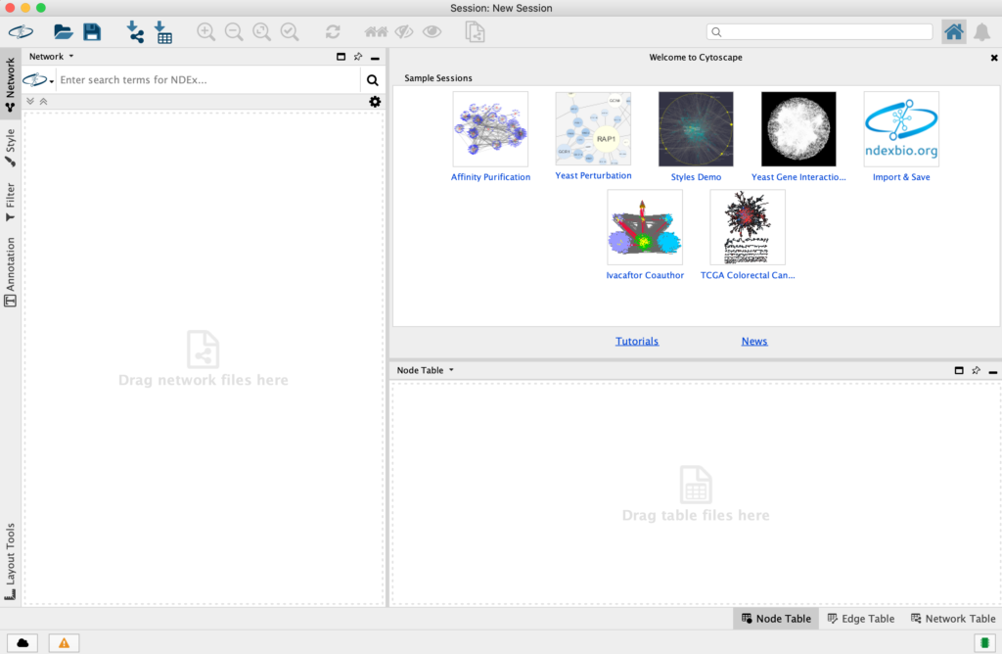Open the Cytoscape session icon in toolbar
The width and height of the screenshot is (1002, 654).
click(21, 31)
